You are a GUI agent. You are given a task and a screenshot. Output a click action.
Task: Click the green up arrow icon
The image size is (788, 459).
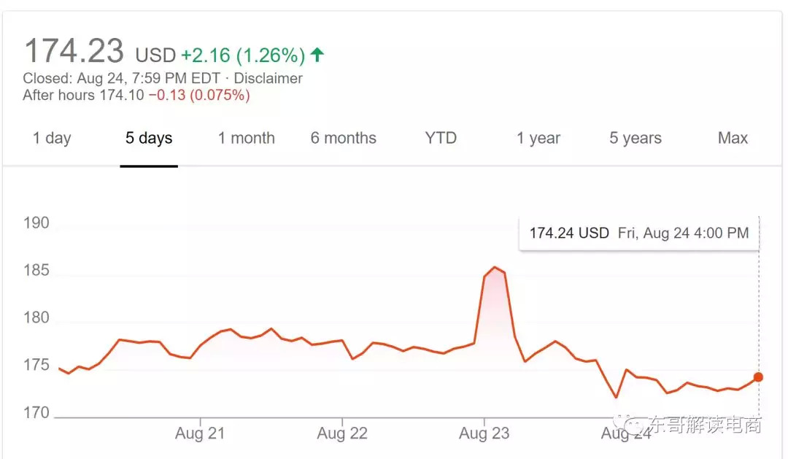point(317,55)
